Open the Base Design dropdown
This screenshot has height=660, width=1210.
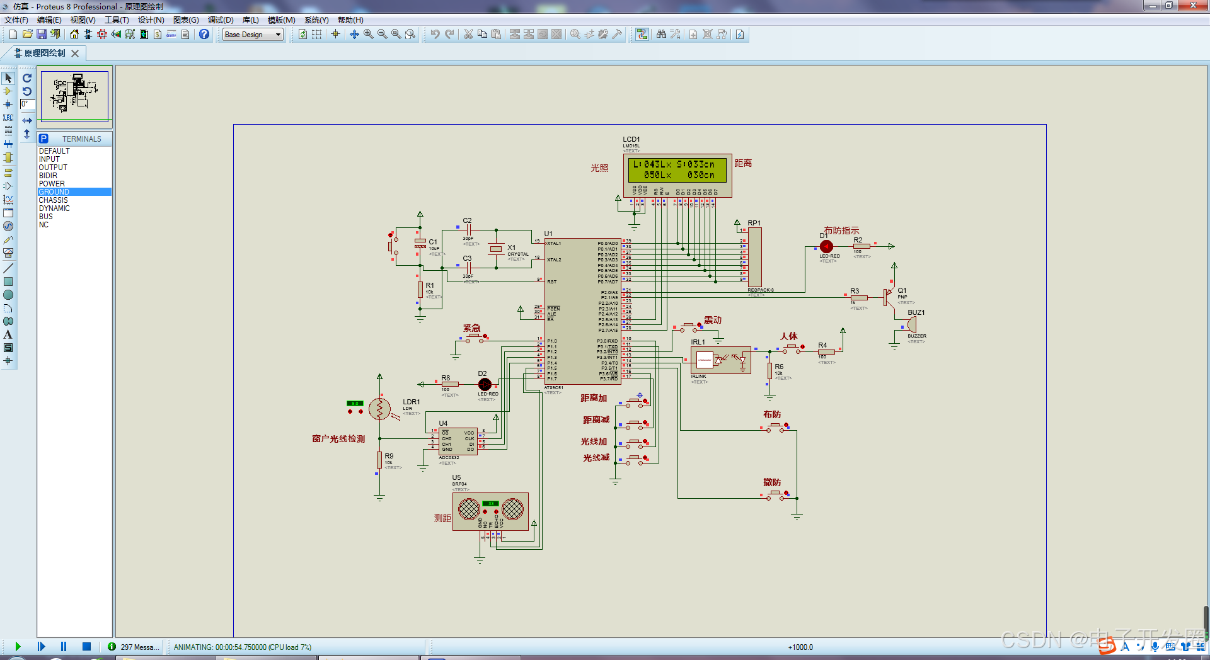(x=253, y=35)
